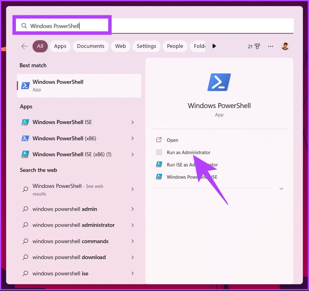
Task: Click search icon beside powershell admin suggestion
Action: click(x=25, y=209)
